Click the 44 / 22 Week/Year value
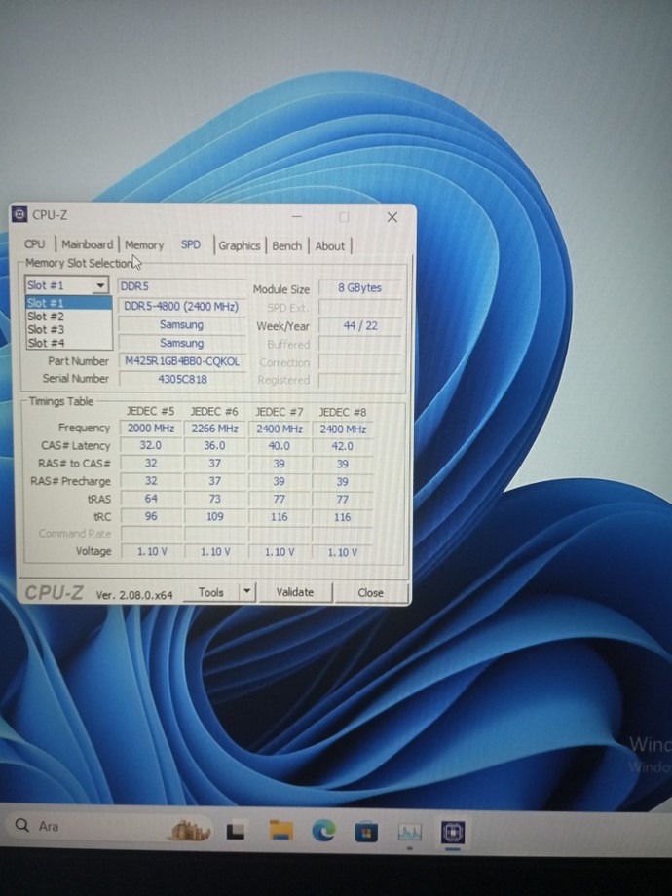672x896 pixels. point(359,325)
